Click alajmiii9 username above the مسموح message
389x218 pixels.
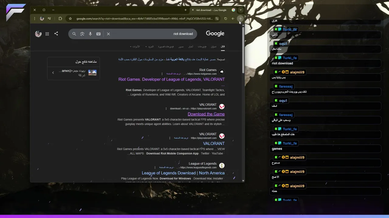click(x=297, y=157)
